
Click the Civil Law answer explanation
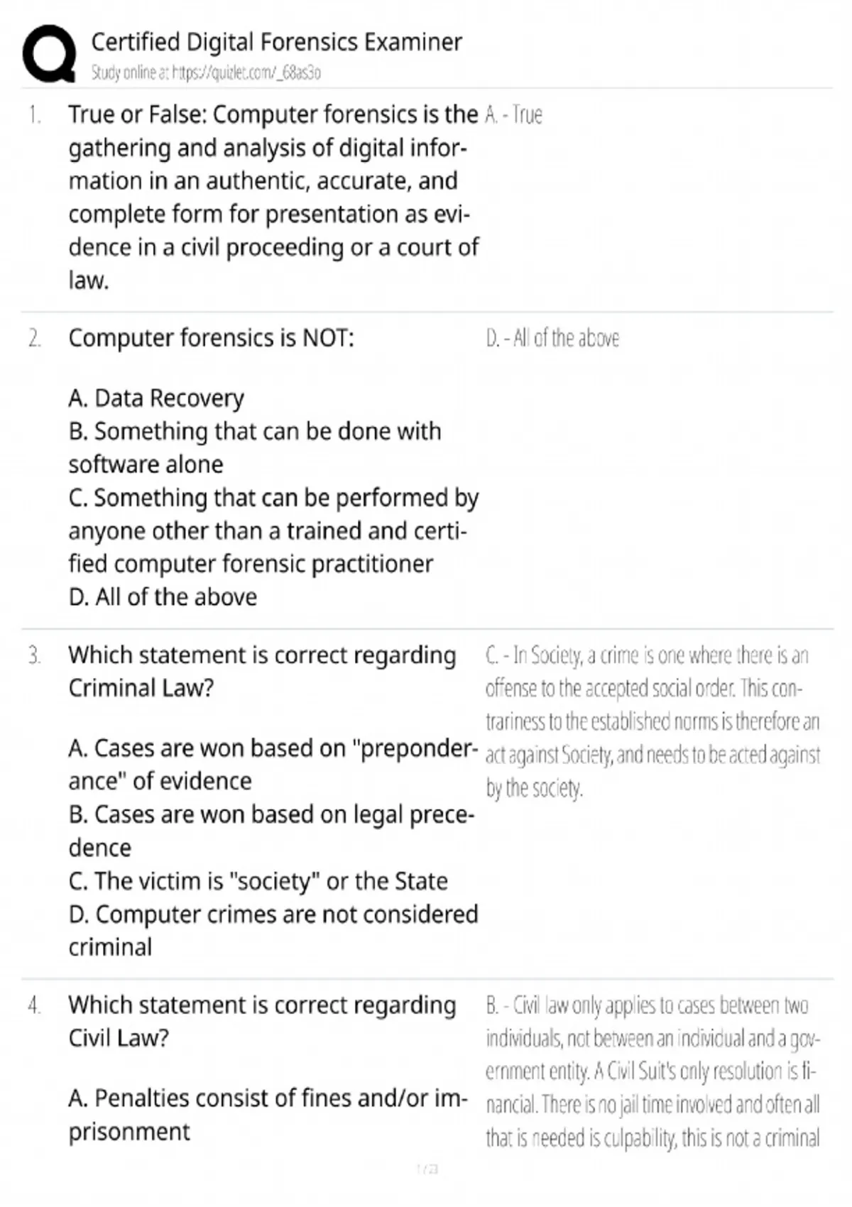click(652, 1071)
